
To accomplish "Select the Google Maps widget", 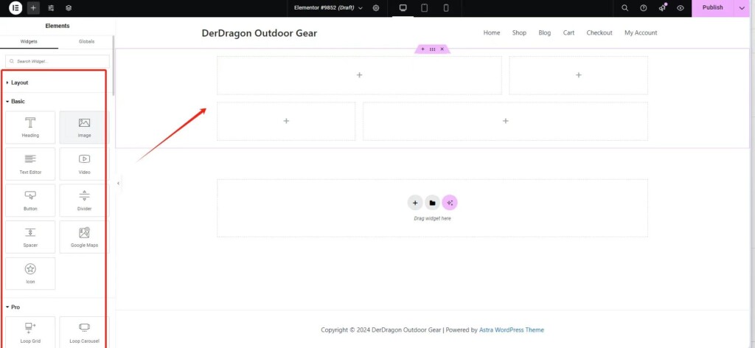I will [x=84, y=237].
